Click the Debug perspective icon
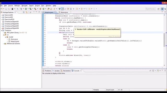This screenshot has width=167, height=93. click(x=165, y=9)
